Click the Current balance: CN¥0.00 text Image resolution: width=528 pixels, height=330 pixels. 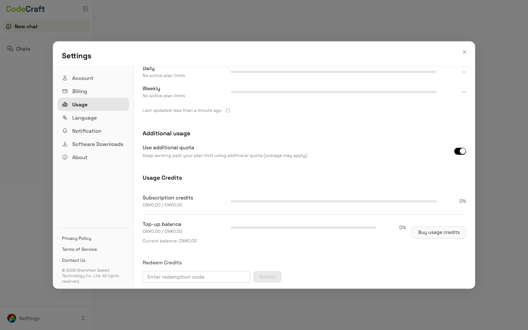[170, 241]
